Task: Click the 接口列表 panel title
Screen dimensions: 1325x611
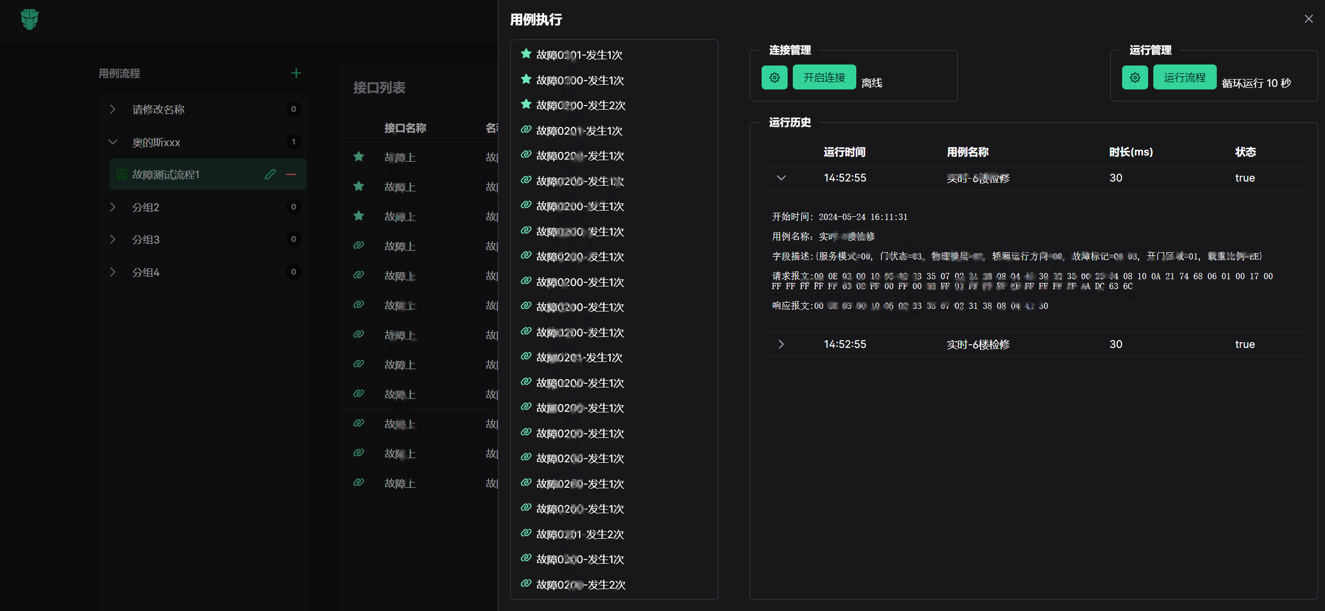Action: click(379, 87)
